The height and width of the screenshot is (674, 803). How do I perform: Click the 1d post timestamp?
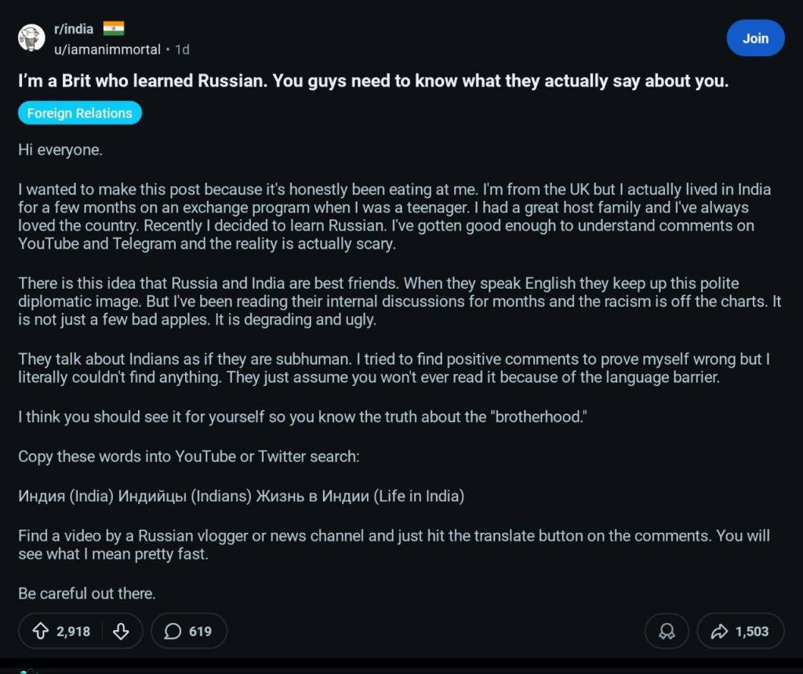pyautogui.click(x=182, y=49)
